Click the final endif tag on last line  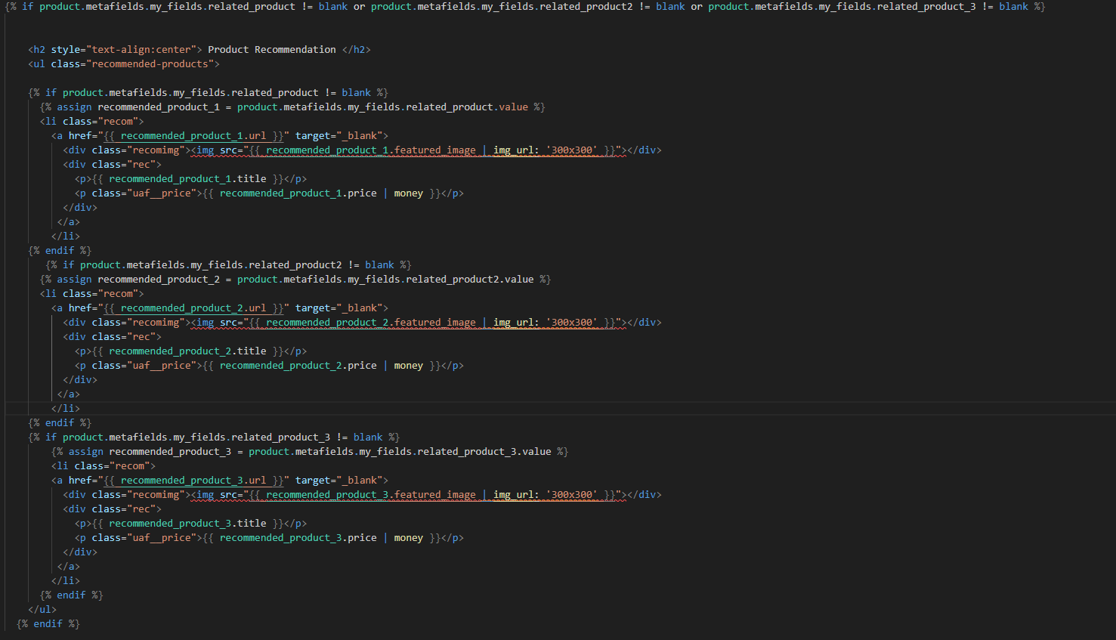pyautogui.click(x=48, y=624)
